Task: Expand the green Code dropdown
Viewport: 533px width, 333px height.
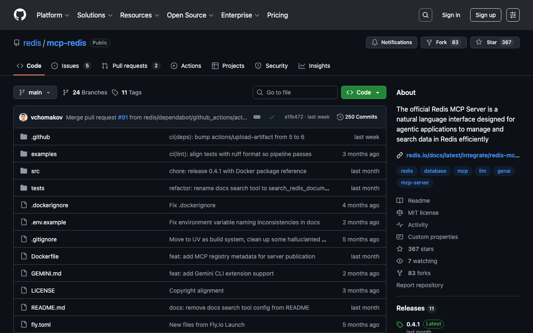Action: 363,92
